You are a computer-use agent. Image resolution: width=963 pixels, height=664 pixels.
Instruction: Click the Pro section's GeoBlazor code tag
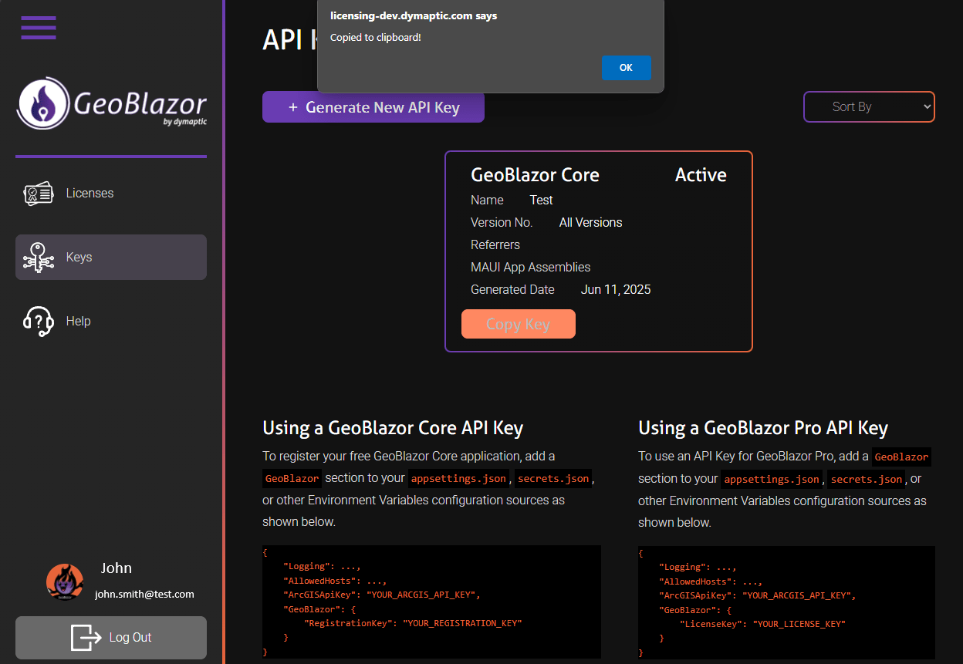tap(901, 457)
